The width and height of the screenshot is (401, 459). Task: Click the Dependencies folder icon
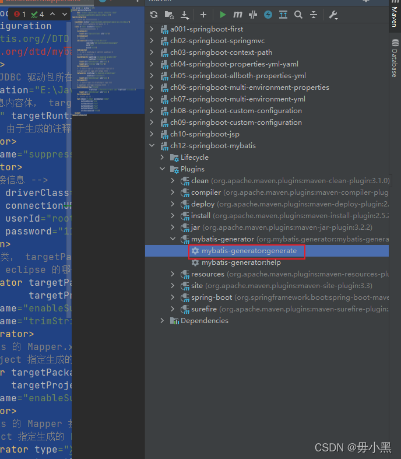click(x=175, y=321)
